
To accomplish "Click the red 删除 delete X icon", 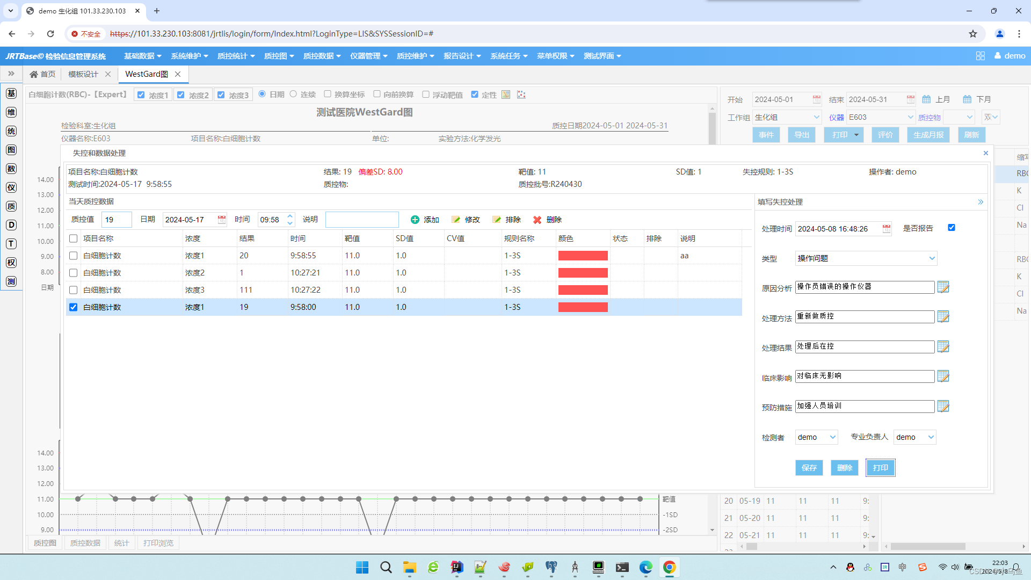I will (x=537, y=220).
